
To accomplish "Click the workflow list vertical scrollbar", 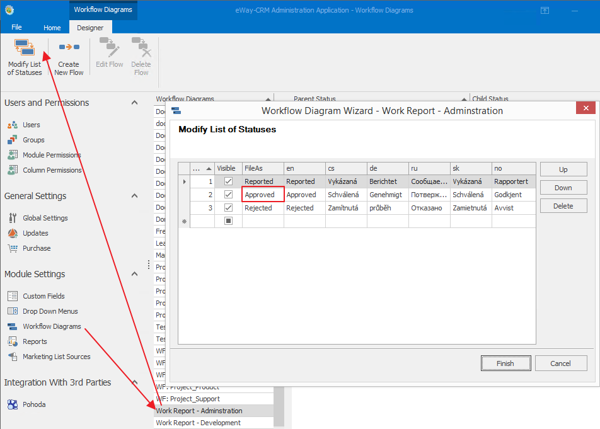I will [279, 406].
